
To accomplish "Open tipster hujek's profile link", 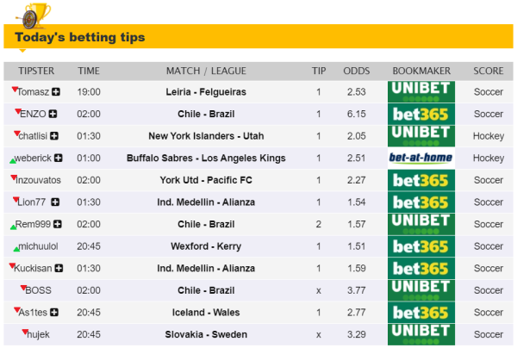I will pos(38,335).
